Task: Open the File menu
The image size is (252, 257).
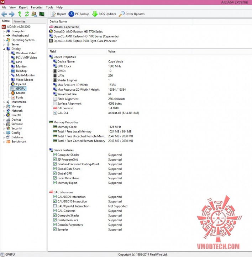Action: (x=4, y=7)
